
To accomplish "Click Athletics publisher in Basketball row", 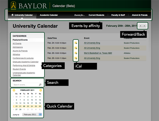I will pyautogui.click(x=127, y=53).
